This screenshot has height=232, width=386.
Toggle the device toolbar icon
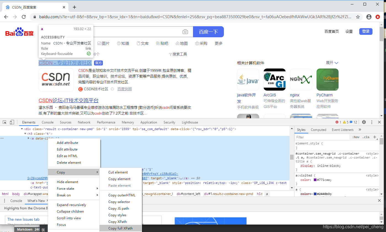click(x=11, y=122)
